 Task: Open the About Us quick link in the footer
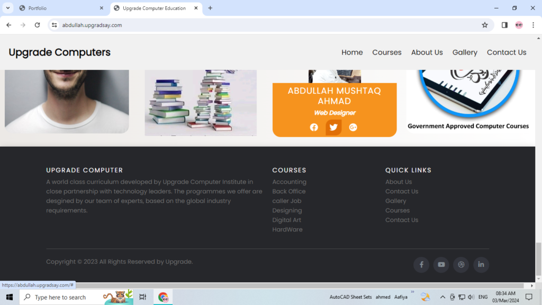pos(398,182)
